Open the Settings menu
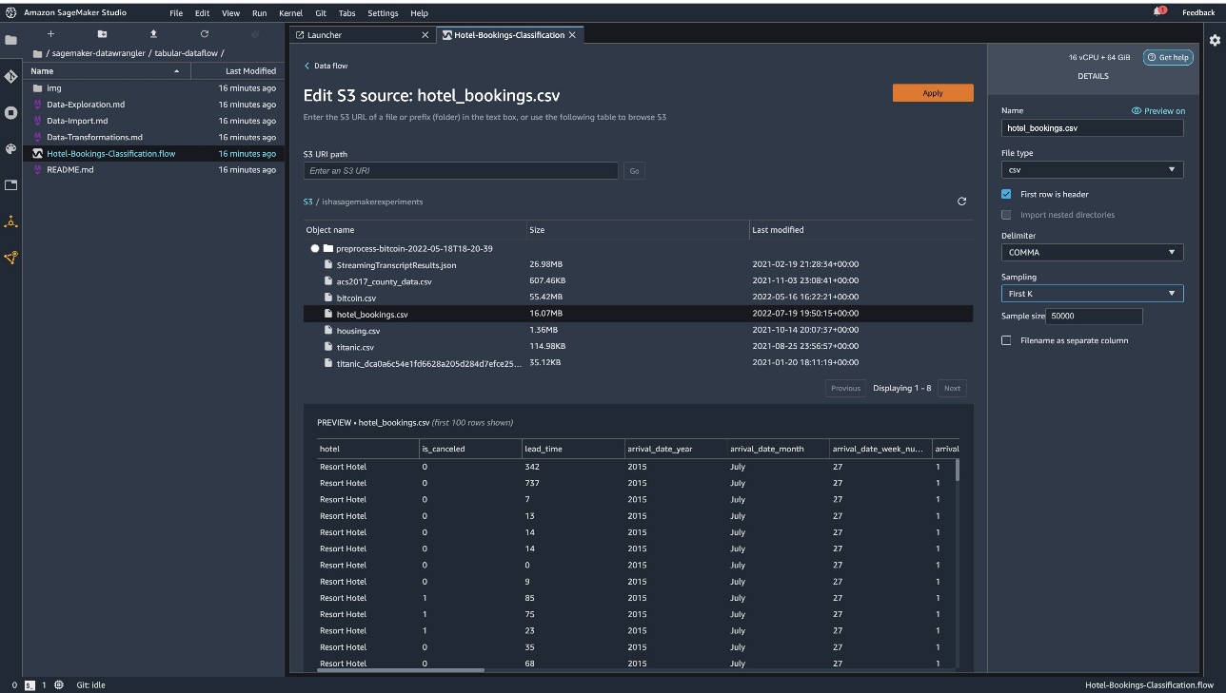 tap(383, 13)
